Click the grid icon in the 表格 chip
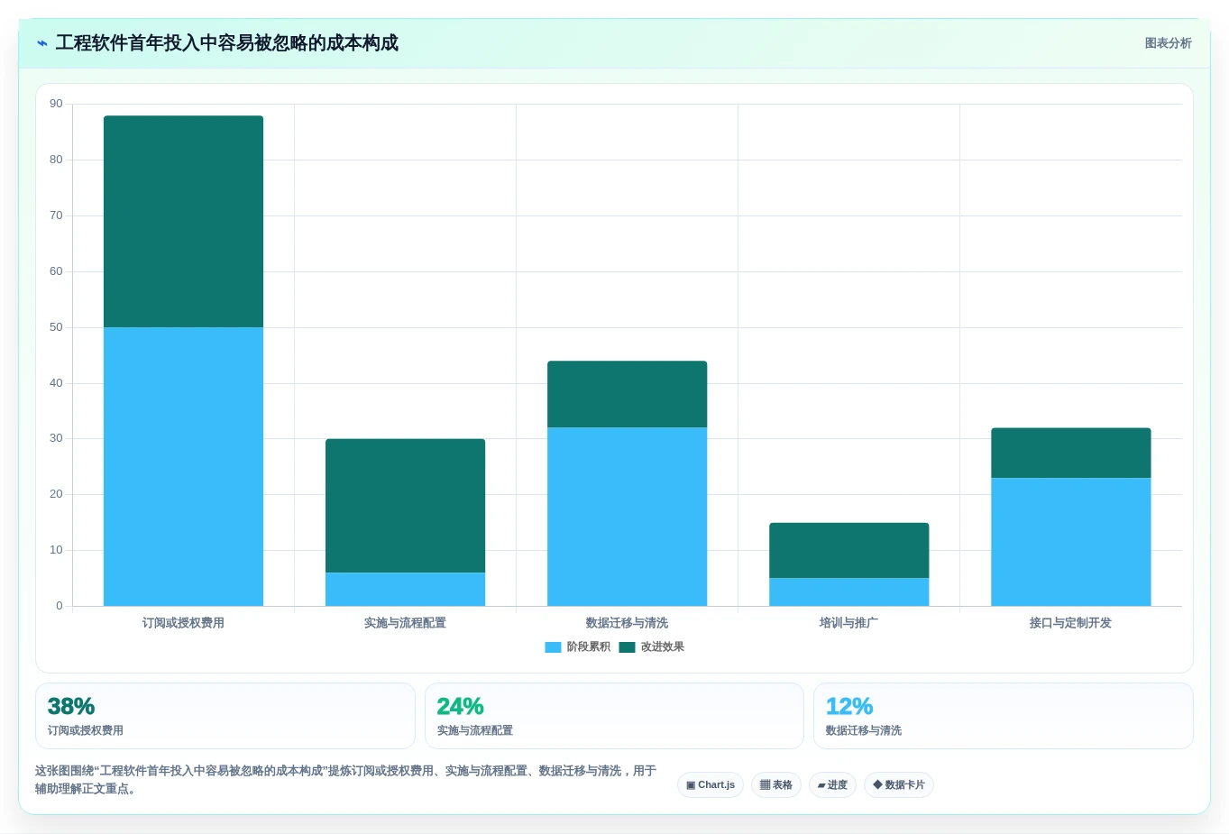Screen dimensions: 1229x834 coord(765,785)
